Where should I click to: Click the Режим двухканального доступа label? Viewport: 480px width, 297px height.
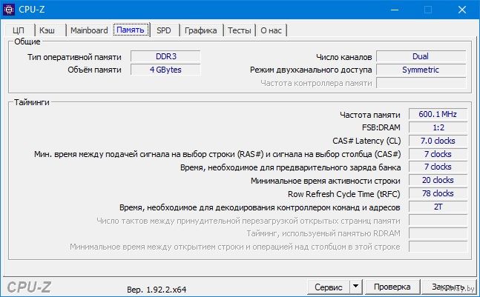pos(311,70)
